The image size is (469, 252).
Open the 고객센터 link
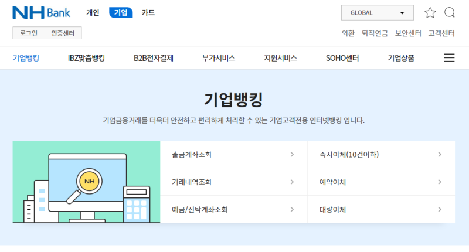441,33
